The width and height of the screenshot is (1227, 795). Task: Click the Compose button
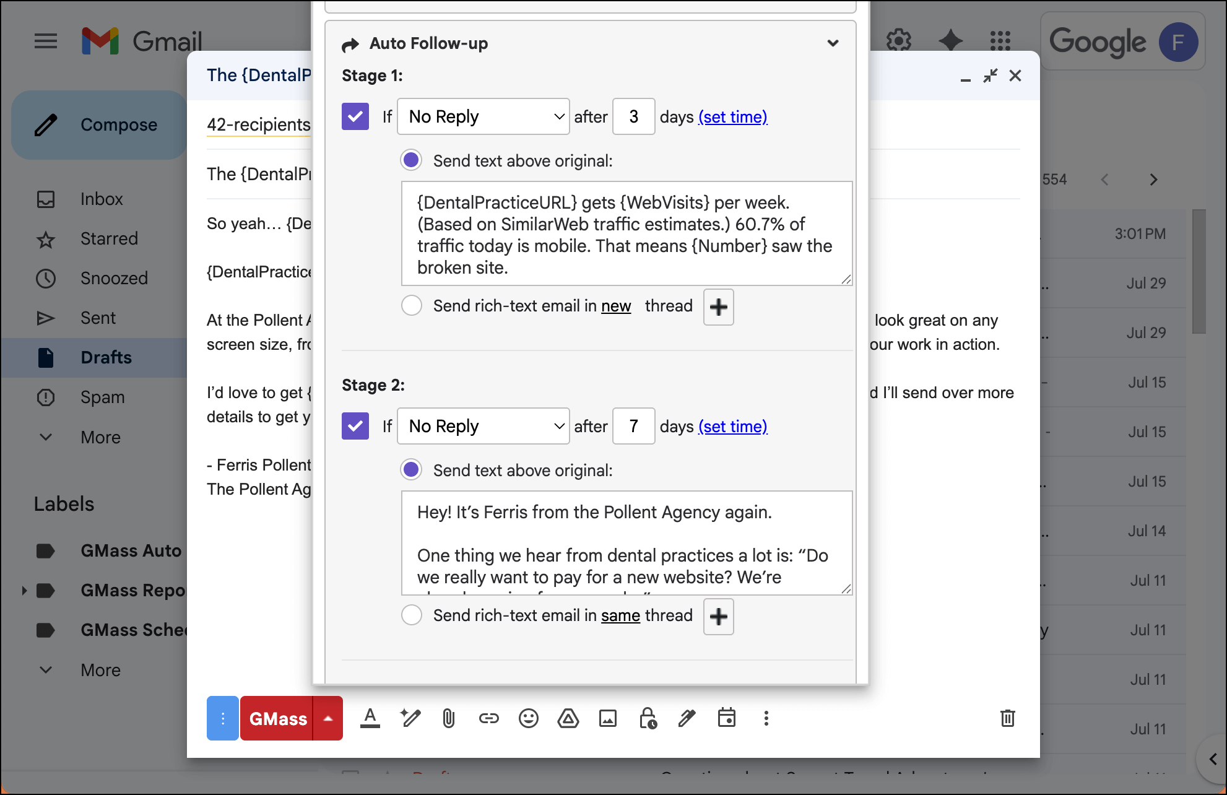click(x=99, y=125)
